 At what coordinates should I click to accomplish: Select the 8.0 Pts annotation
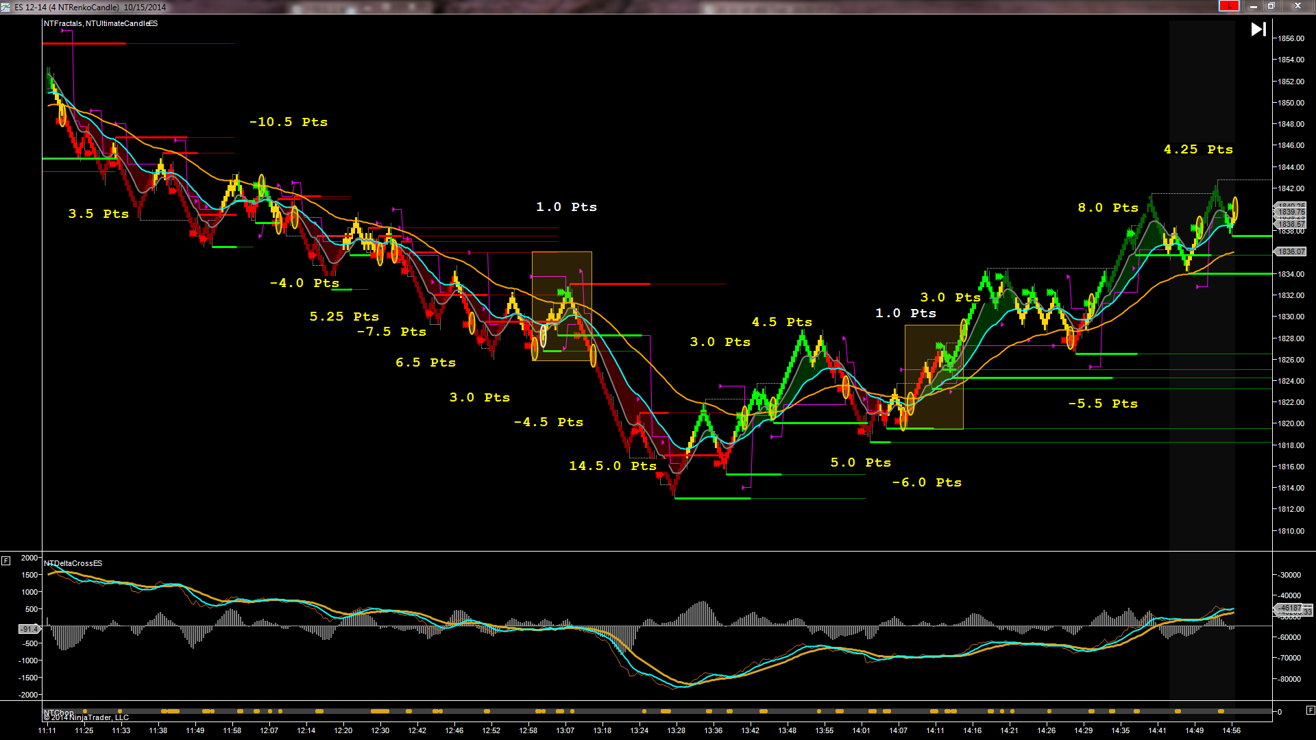1108,208
